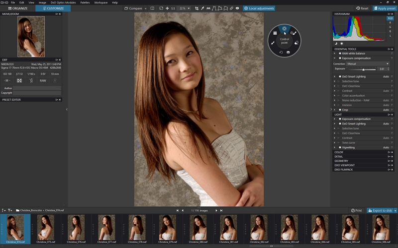Screen dimensions: 398x248
Task: Activate the Horizon tool in the toolbar
Action: pos(208,8)
